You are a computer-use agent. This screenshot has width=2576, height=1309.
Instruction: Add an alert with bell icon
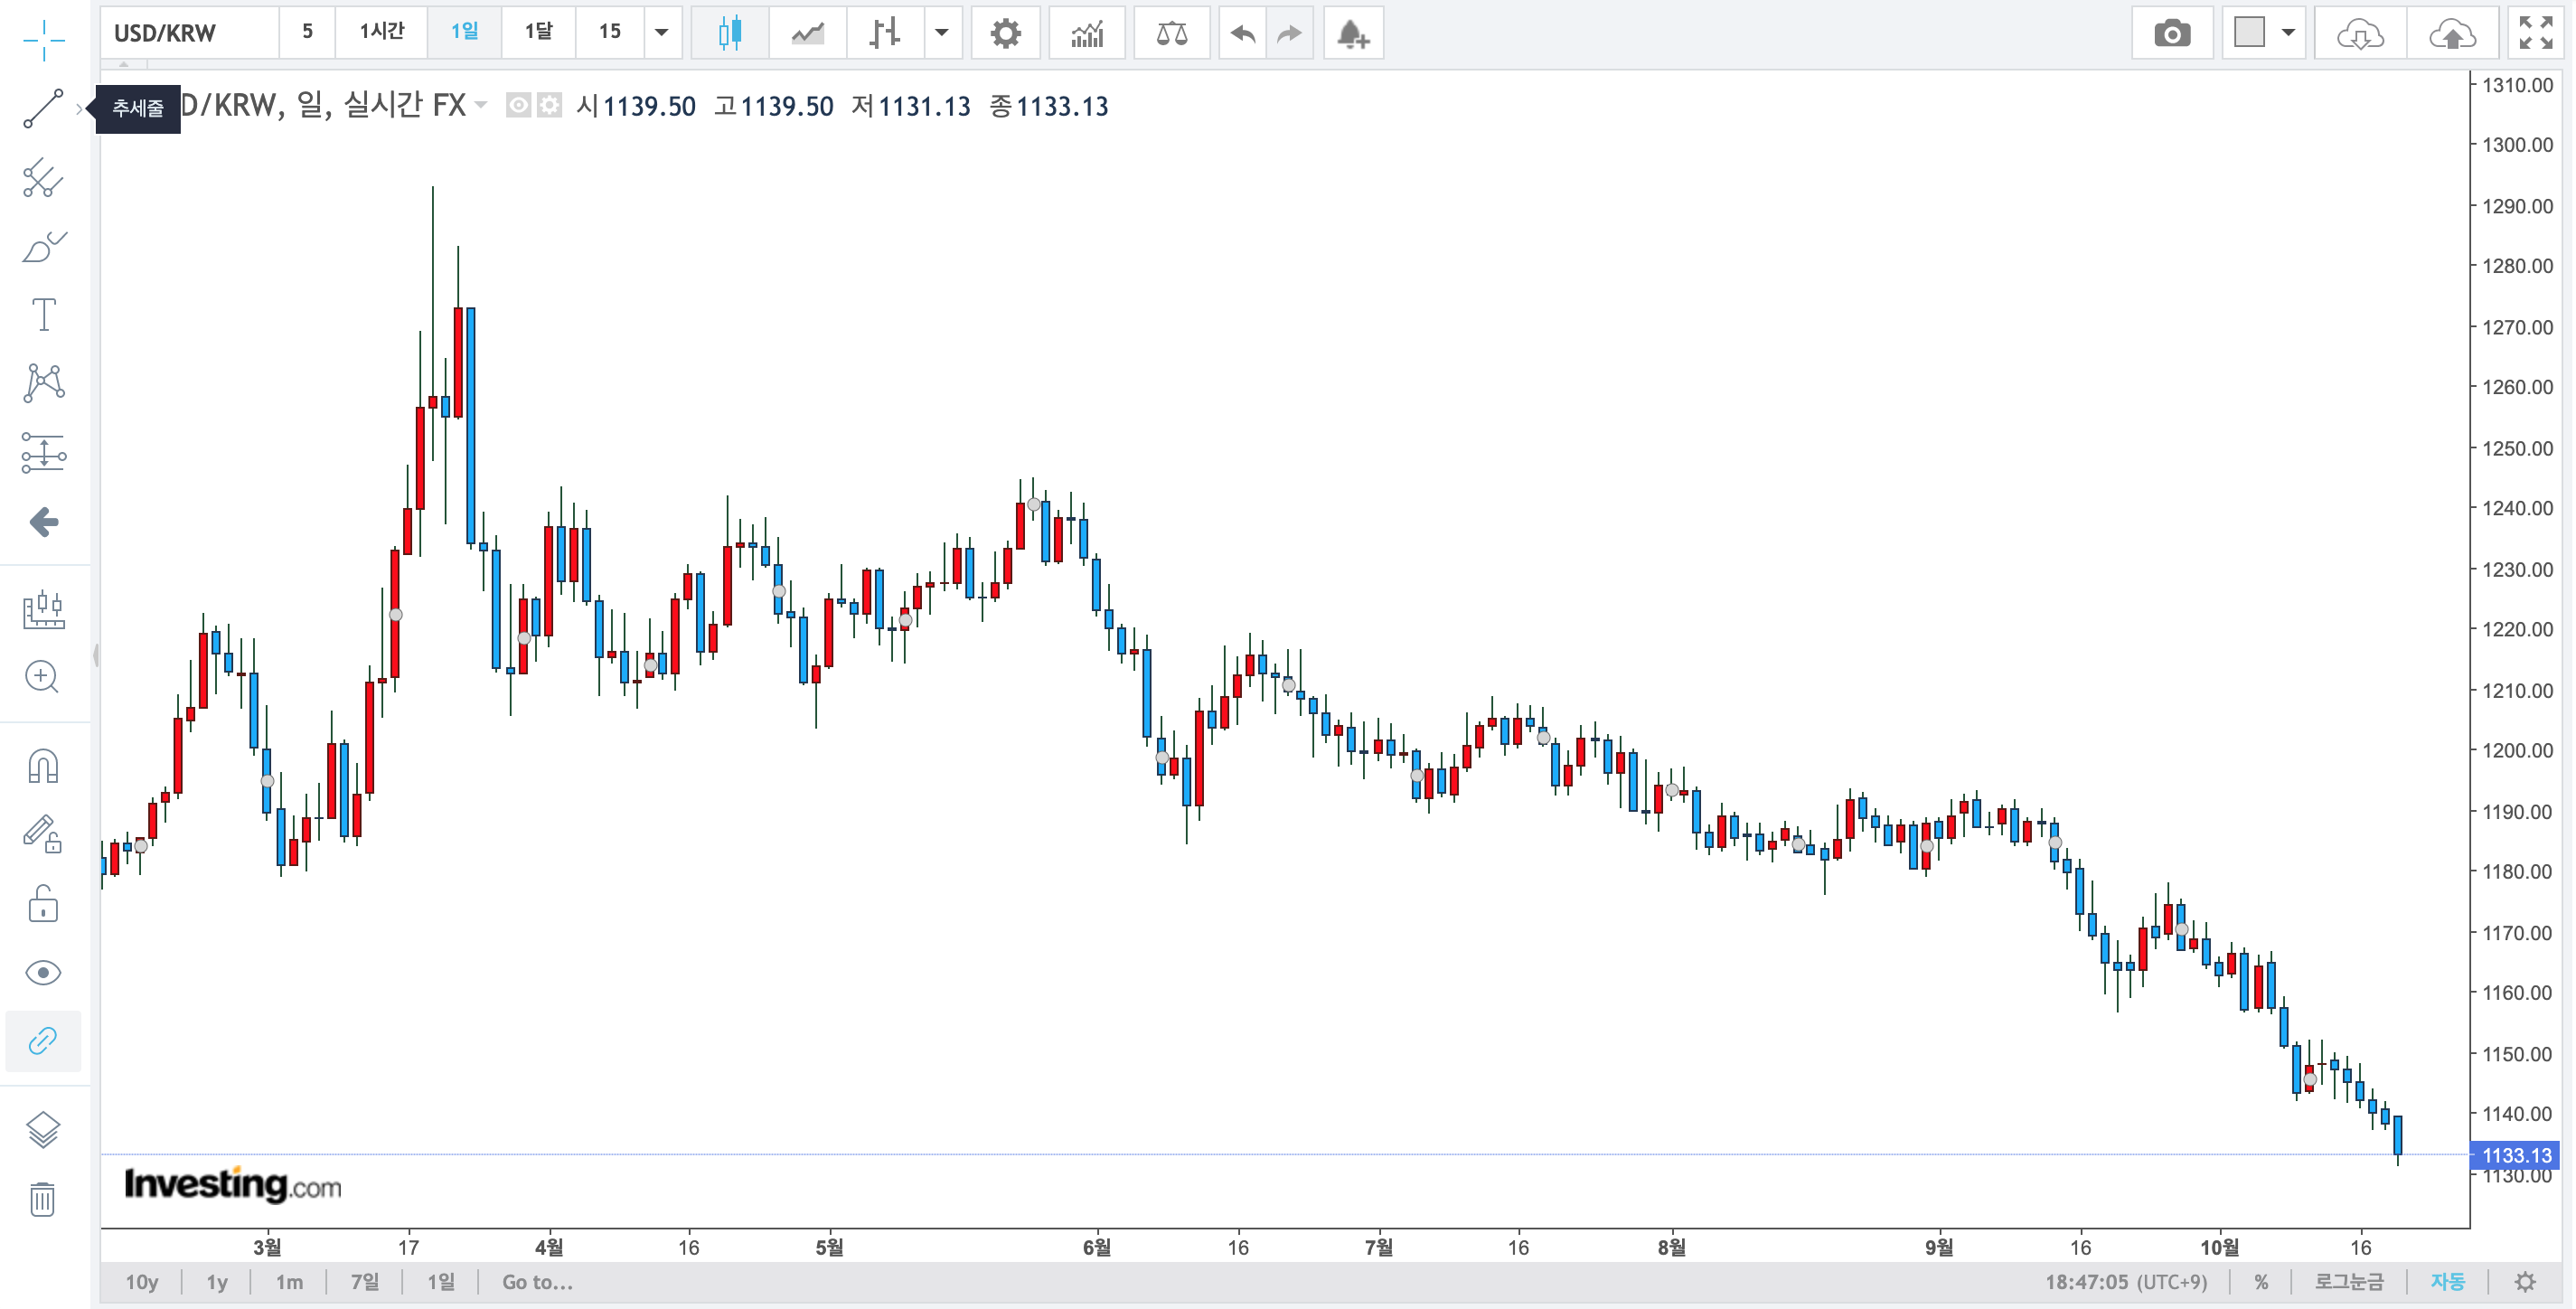(1352, 34)
